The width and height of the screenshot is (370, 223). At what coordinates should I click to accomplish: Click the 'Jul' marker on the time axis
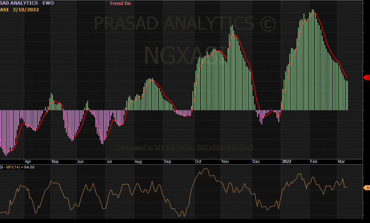coord(109,161)
